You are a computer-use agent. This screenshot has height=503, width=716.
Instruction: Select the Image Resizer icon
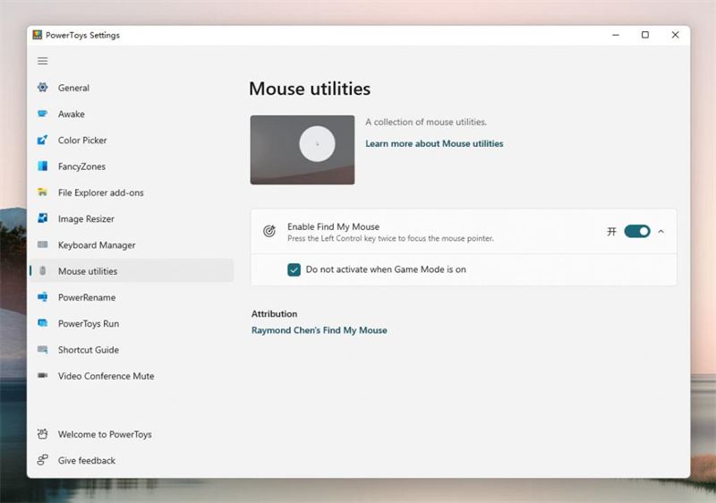point(42,218)
